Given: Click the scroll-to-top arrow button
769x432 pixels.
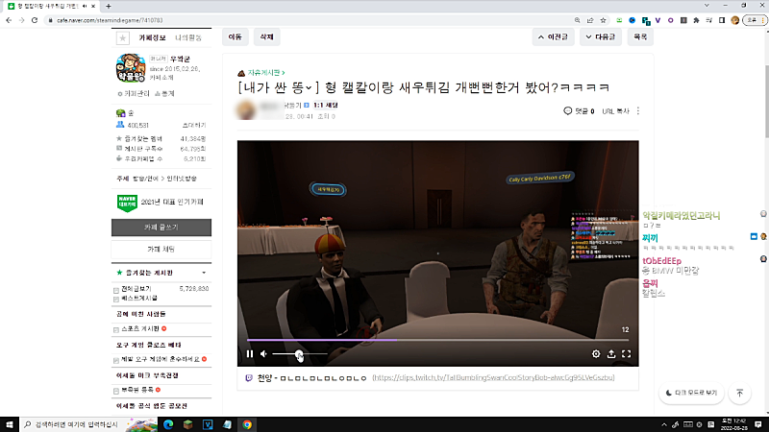Looking at the screenshot, I should pyautogui.click(x=739, y=393).
